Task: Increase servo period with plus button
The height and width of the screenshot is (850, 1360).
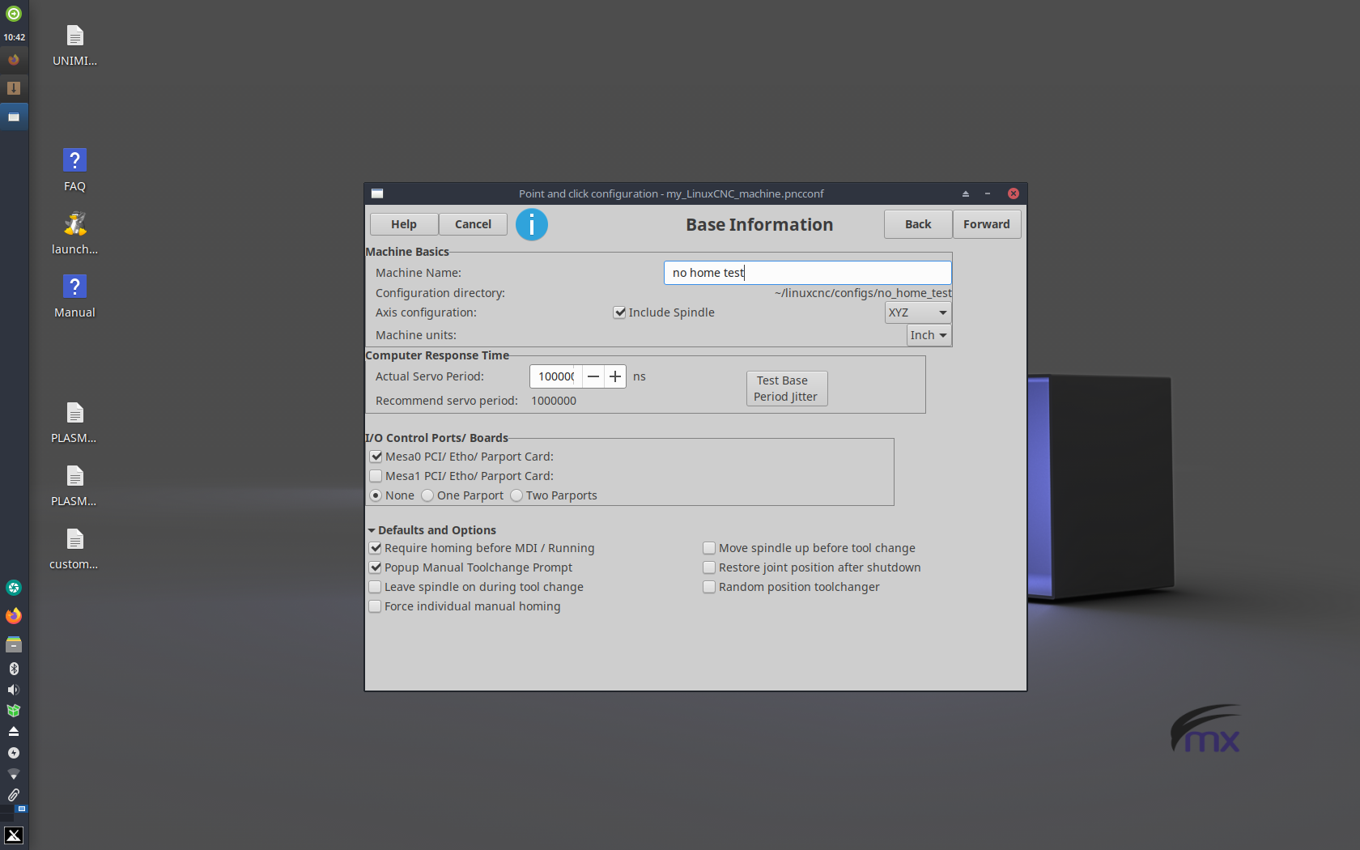Action: coord(615,376)
